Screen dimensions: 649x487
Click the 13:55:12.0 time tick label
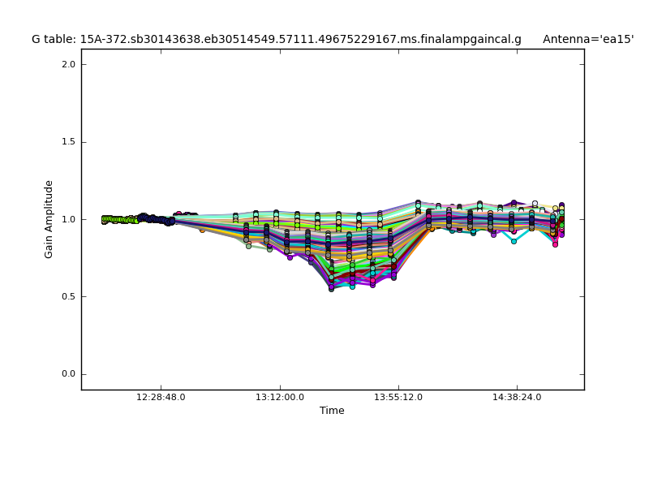(398, 397)
